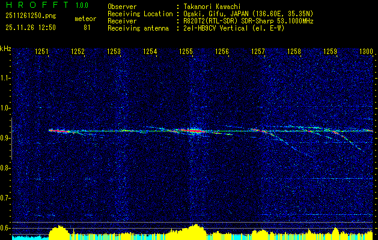This screenshot has height=240, width=378.
Task: Click the 1300 time marker
Action: (366, 51)
